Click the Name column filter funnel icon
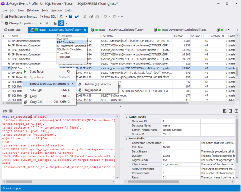Viewport: 241px width, 192px height. (58, 35)
